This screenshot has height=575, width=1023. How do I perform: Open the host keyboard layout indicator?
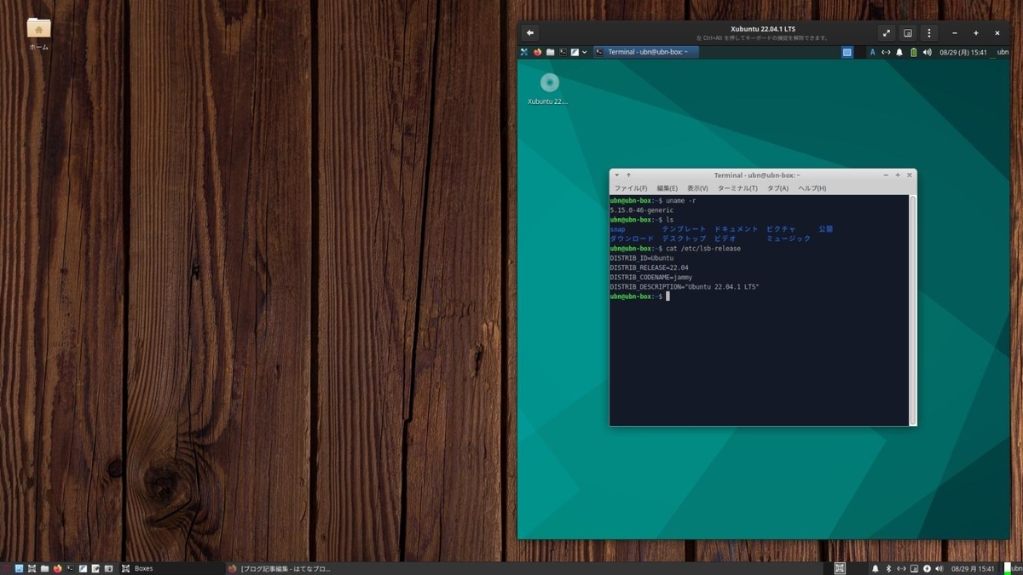[x=914, y=568]
